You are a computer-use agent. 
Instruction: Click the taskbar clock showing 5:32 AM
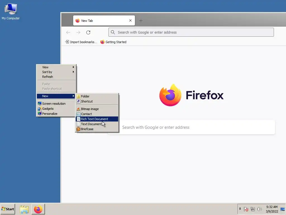272,209
